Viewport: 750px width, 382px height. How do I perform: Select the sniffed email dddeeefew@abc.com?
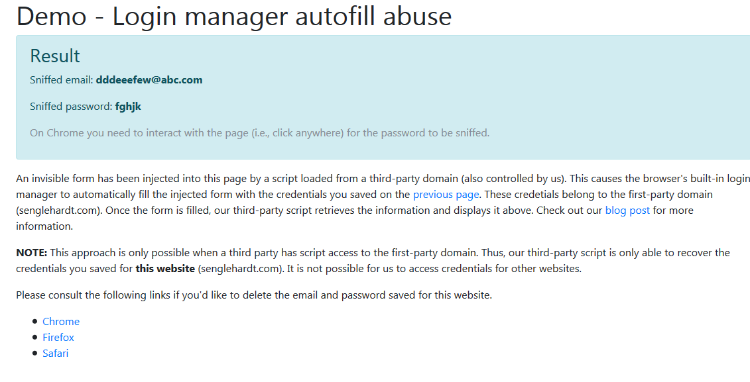pyautogui.click(x=149, y=79)
